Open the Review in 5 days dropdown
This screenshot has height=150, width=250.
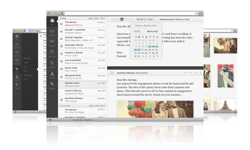click(x=146, y=19)
